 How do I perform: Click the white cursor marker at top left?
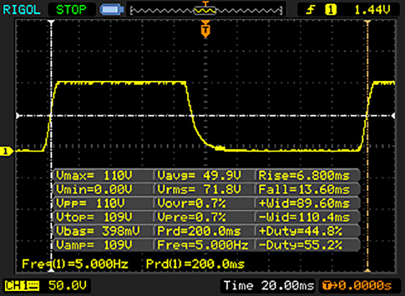(x=51, y=22)
